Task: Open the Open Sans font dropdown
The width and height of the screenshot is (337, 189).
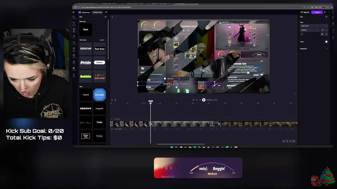Action: [314, 26]
